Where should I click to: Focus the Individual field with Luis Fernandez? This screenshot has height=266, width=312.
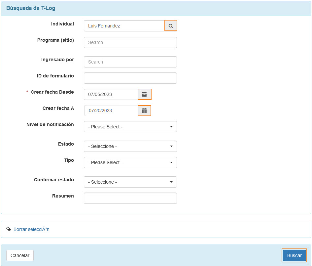124,26
